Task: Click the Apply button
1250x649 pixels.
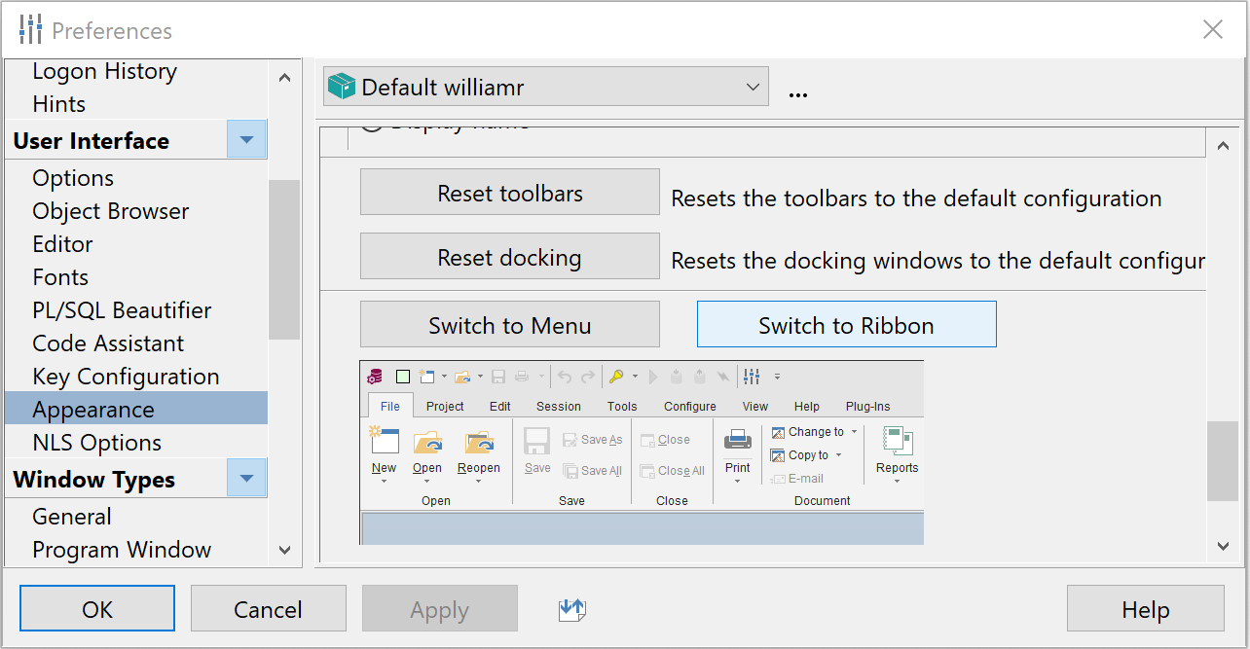Action: tap(440, 608)
